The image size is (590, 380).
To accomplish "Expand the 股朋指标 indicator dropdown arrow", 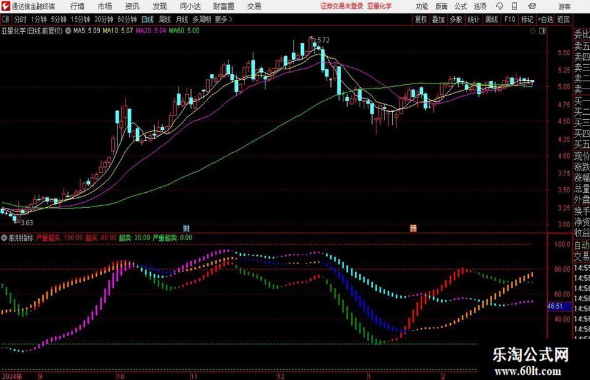I will click(x=4, y=238).
